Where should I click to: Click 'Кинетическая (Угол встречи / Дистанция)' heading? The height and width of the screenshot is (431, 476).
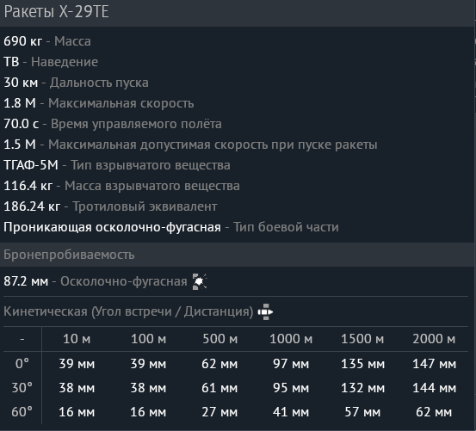[x=128, y=311]
